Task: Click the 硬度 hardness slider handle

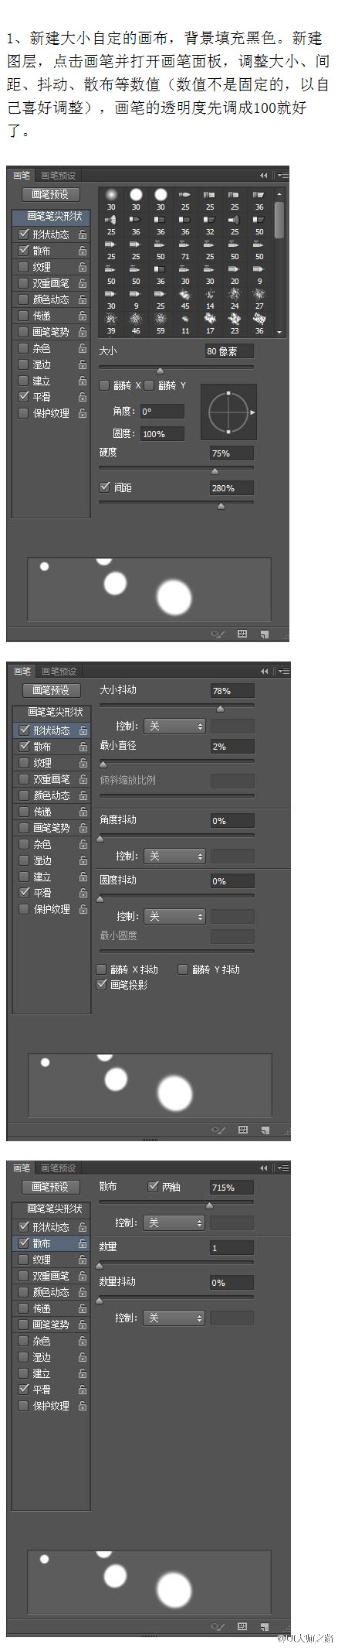Action: (x=215, y=470)
